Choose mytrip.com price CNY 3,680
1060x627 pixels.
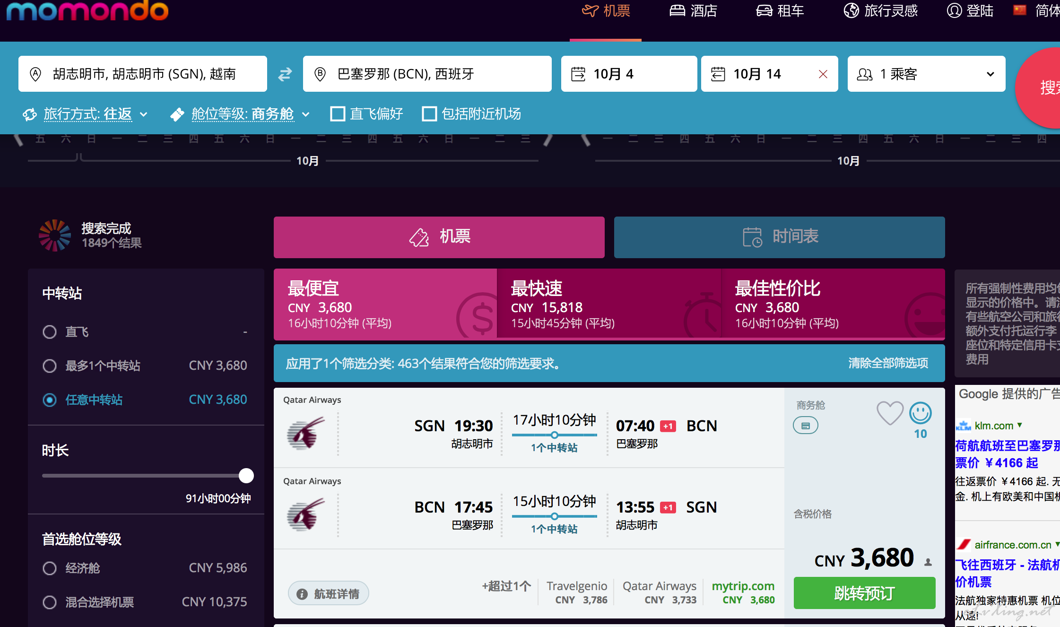(743, 592)
